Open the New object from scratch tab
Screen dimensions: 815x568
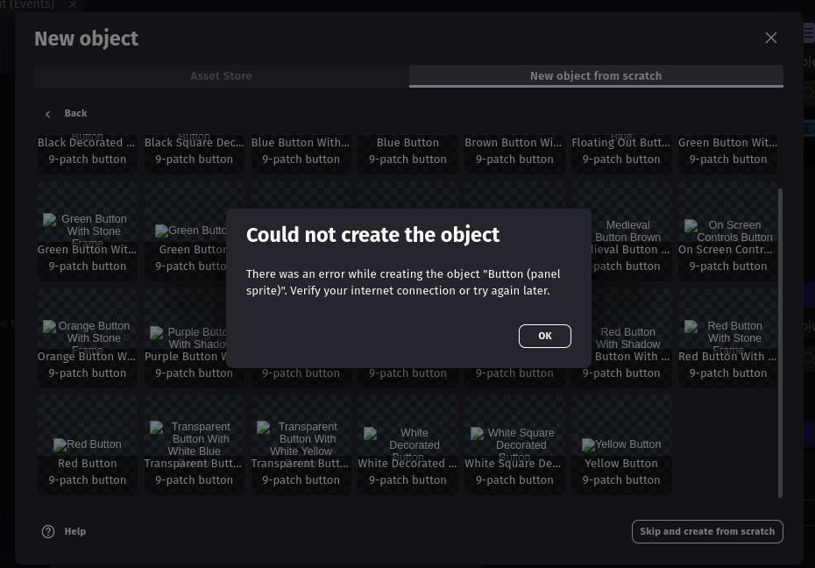(x=596, y=76)
